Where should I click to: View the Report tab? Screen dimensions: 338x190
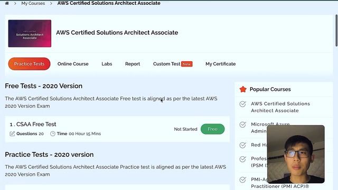point(133,64)
